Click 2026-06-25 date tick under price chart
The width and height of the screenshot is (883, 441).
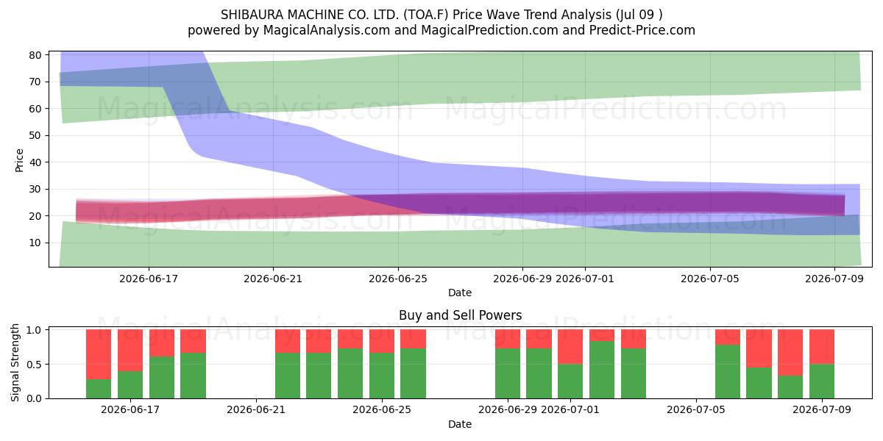[x=398, y=279]
